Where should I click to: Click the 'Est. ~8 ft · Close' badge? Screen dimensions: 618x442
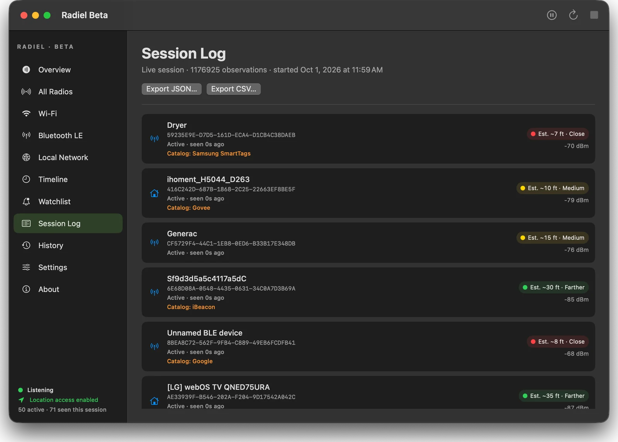click(558, 342)
